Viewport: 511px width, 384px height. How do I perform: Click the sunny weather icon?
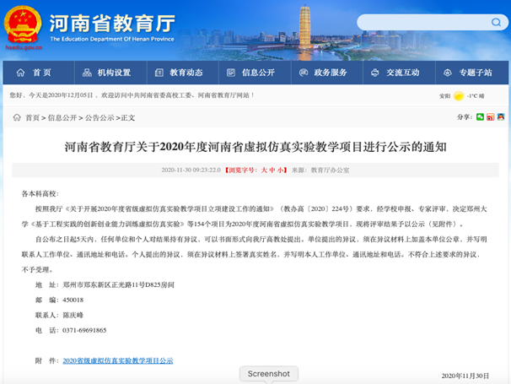tap(460, 96)
